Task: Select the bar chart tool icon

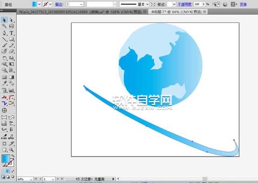Action: tap(11, 90)
